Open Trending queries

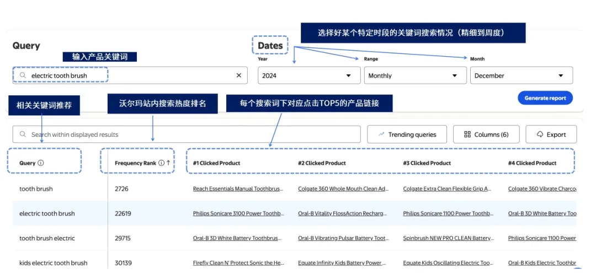[x=407, y=135]
